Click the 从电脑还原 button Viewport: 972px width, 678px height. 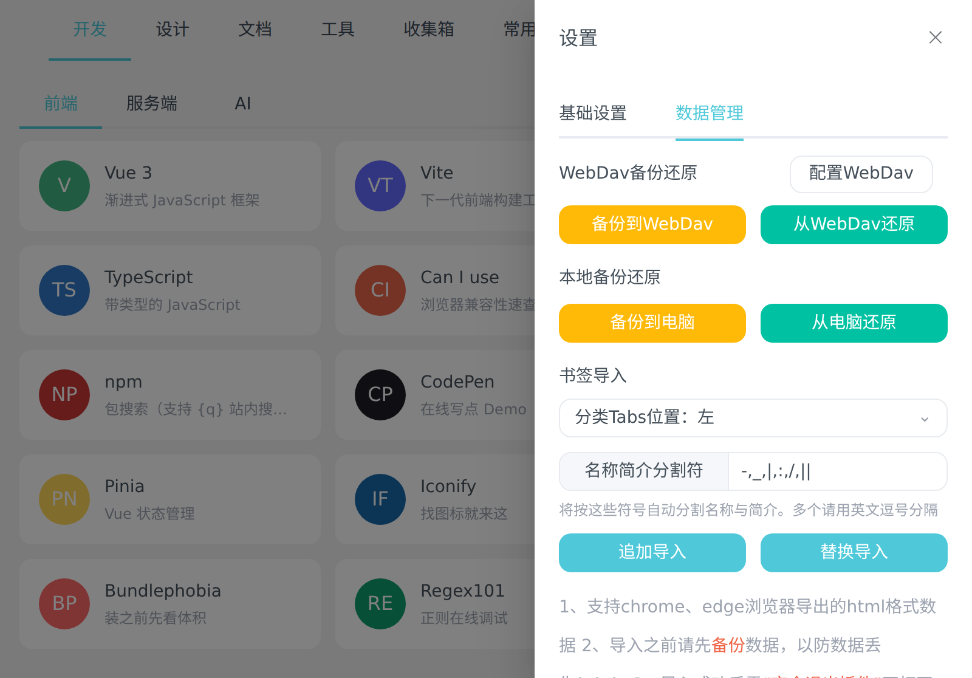854,323
